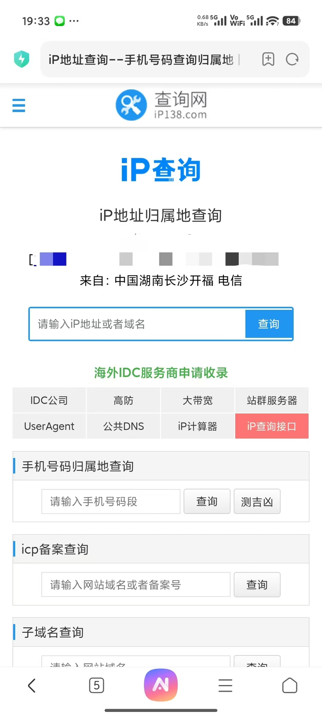Select the 公共DNS tab
This screenshot has height=717, width=322.
tap(124, 426)
